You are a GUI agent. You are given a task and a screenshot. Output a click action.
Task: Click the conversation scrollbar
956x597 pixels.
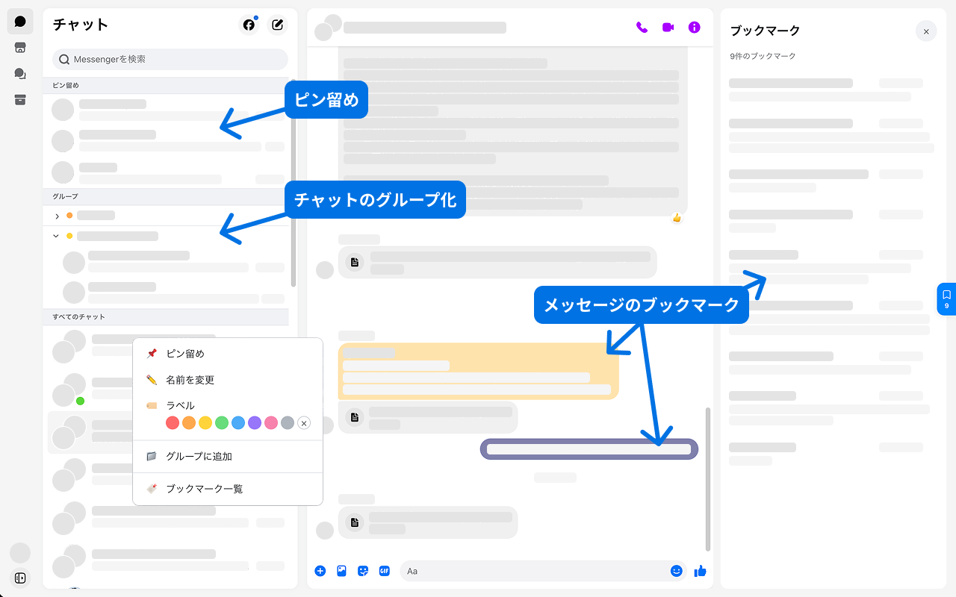[x=708, y=478]
